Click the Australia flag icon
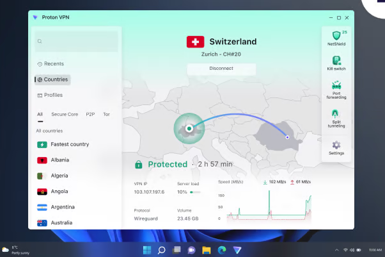The image size is (385, 257). (42, 223)
